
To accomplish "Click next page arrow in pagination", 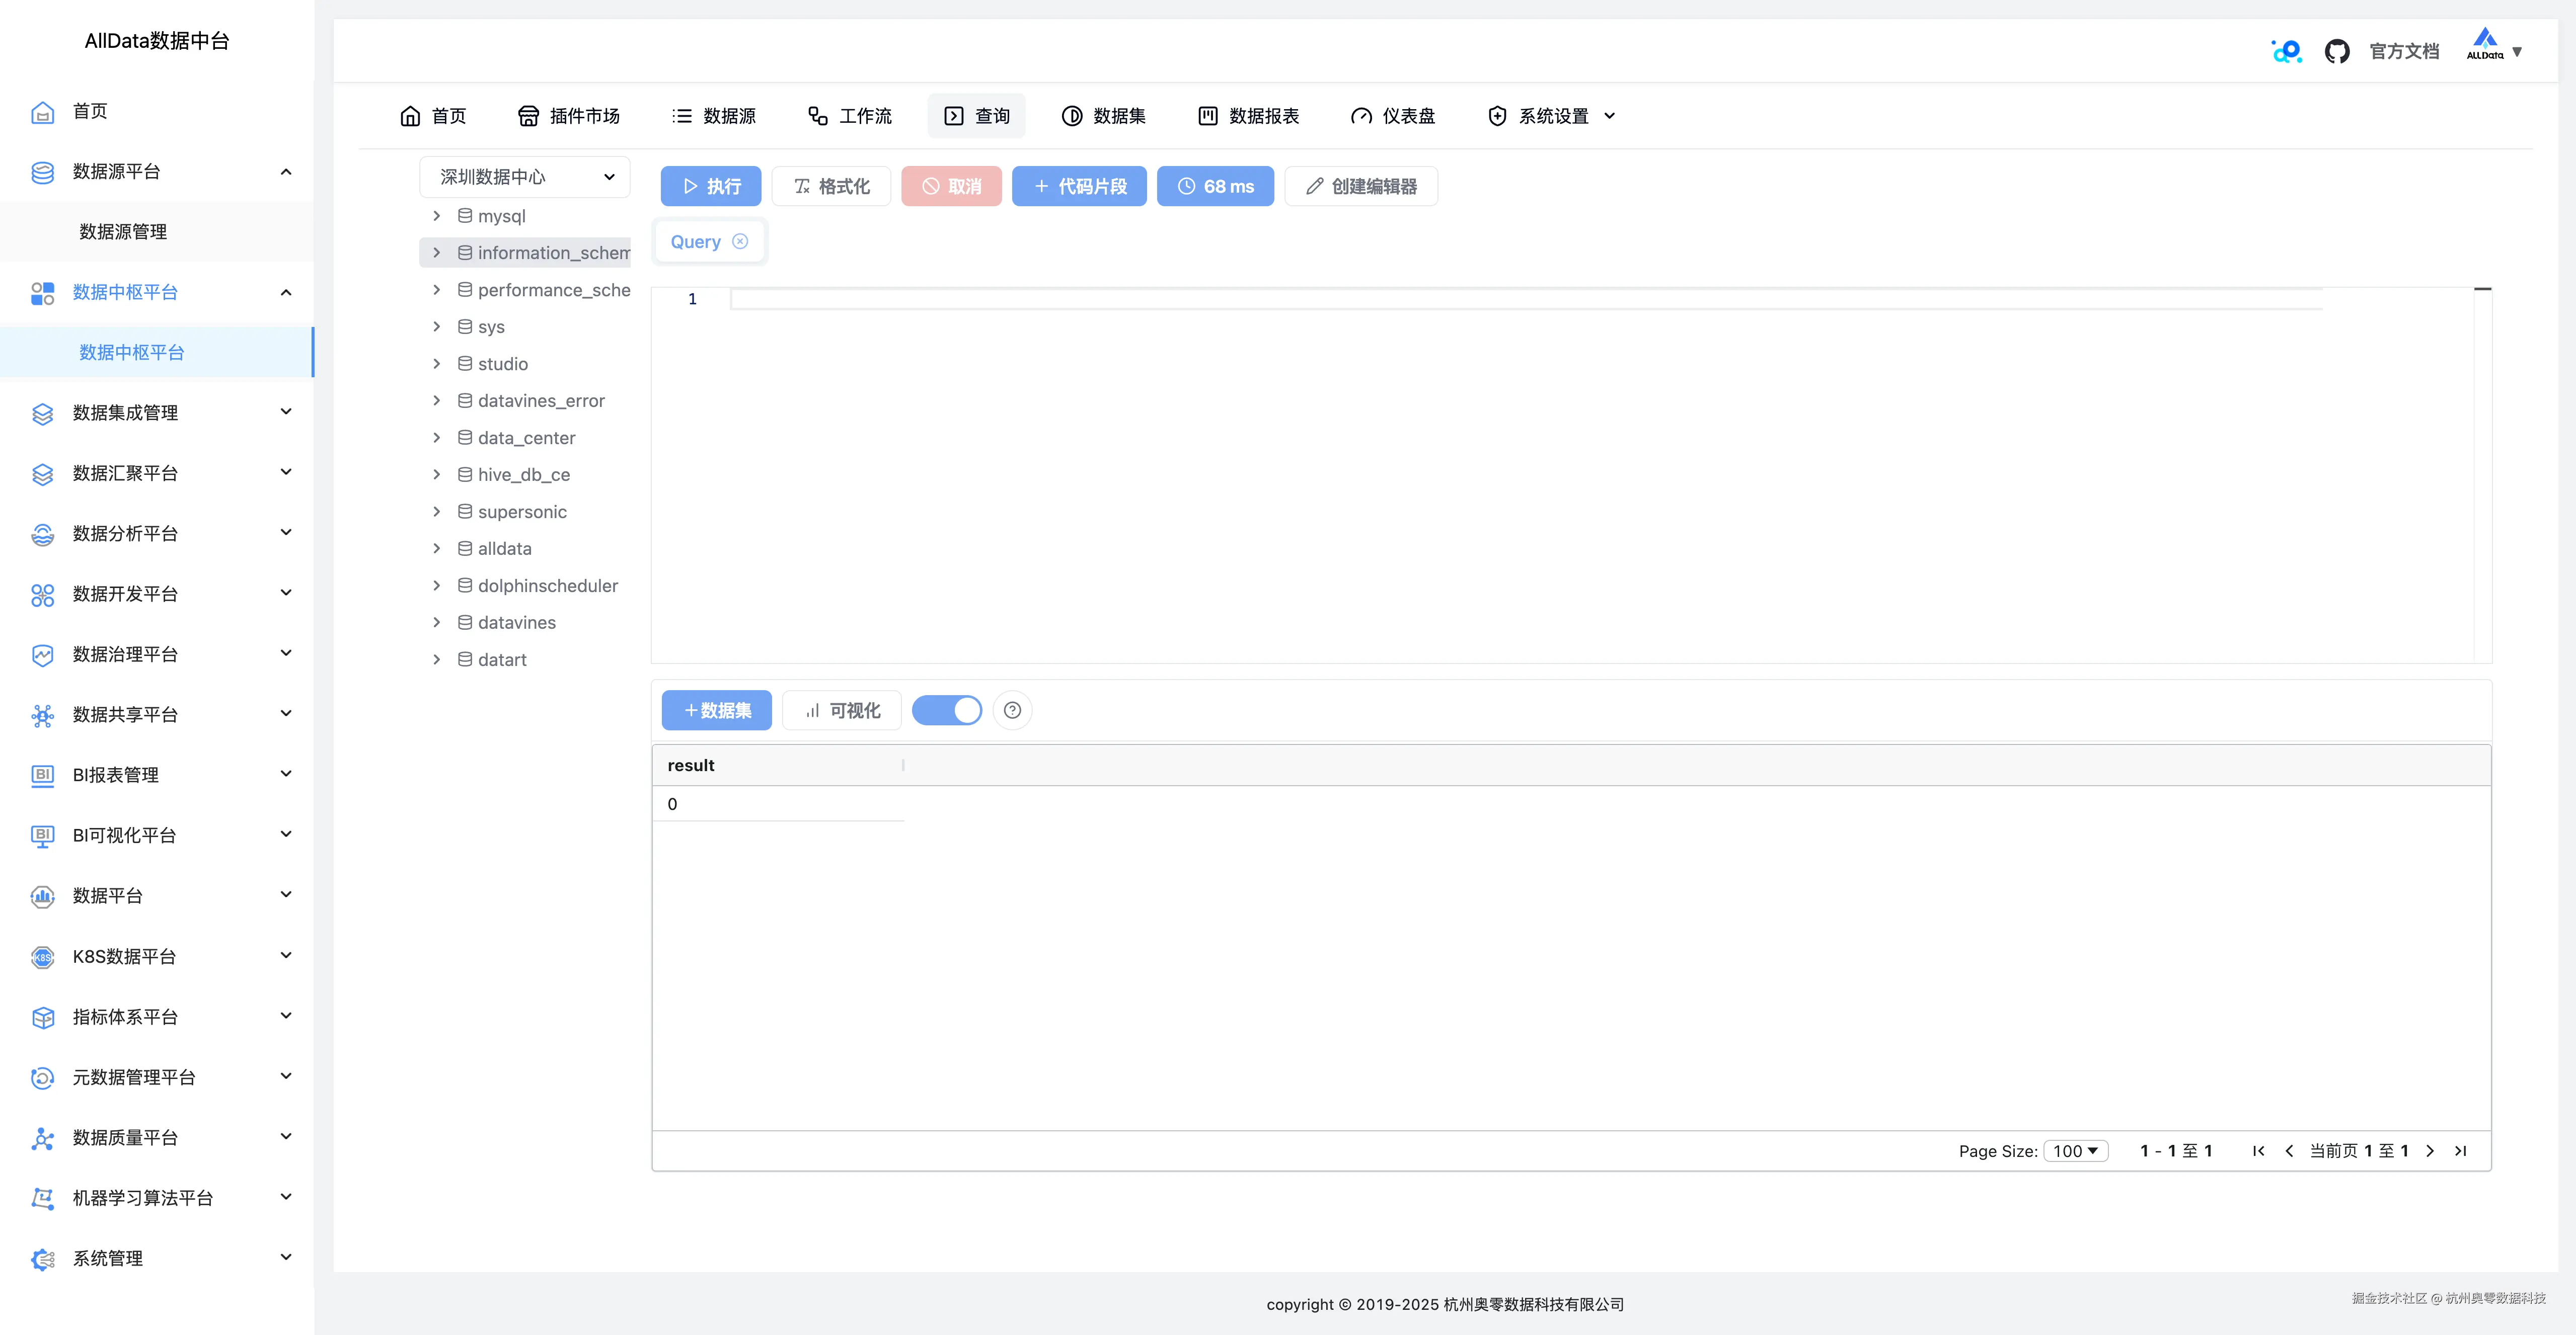I will click(x=2430, y=1151).
